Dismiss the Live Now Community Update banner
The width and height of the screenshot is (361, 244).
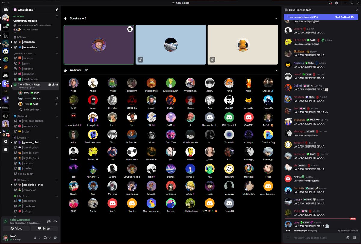click(x=57, y=16)
